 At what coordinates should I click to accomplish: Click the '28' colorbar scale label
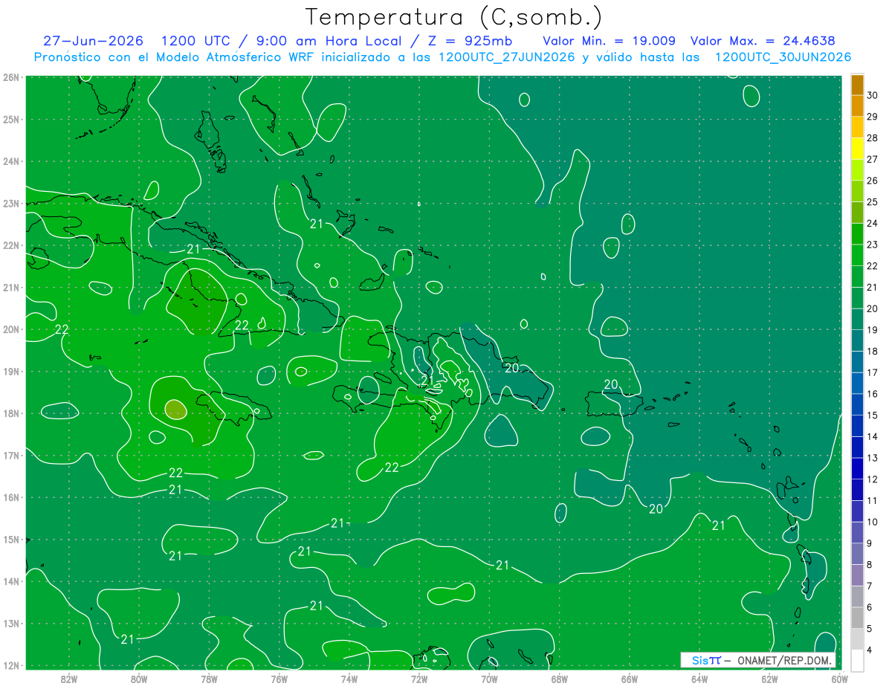pyautogui.click(x=873, y=138)
